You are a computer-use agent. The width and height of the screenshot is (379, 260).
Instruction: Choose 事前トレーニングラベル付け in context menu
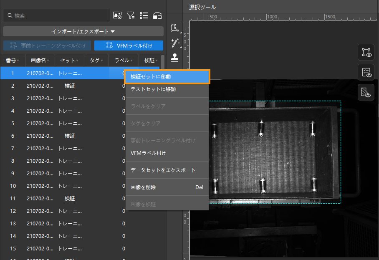coord(167,140)
